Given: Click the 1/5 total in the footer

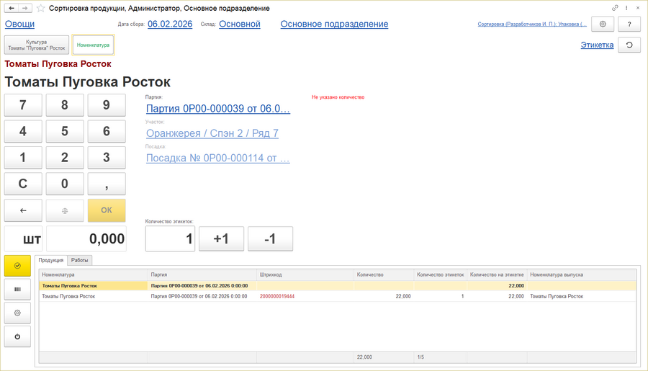Looking at the screenshot, I should coord(420,357).
